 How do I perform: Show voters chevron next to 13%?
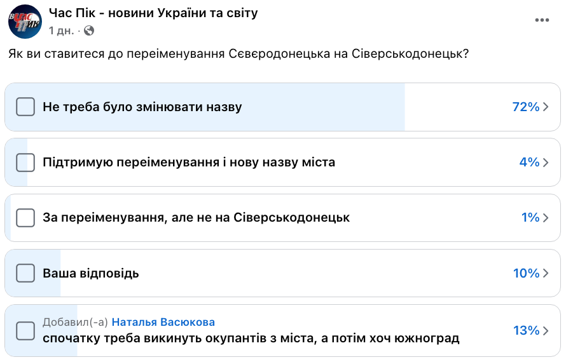(x=546, y=330)
